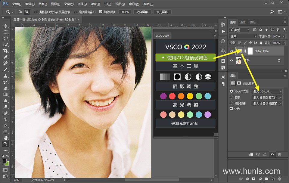Open the 图像(I) menu

[43, 4]
